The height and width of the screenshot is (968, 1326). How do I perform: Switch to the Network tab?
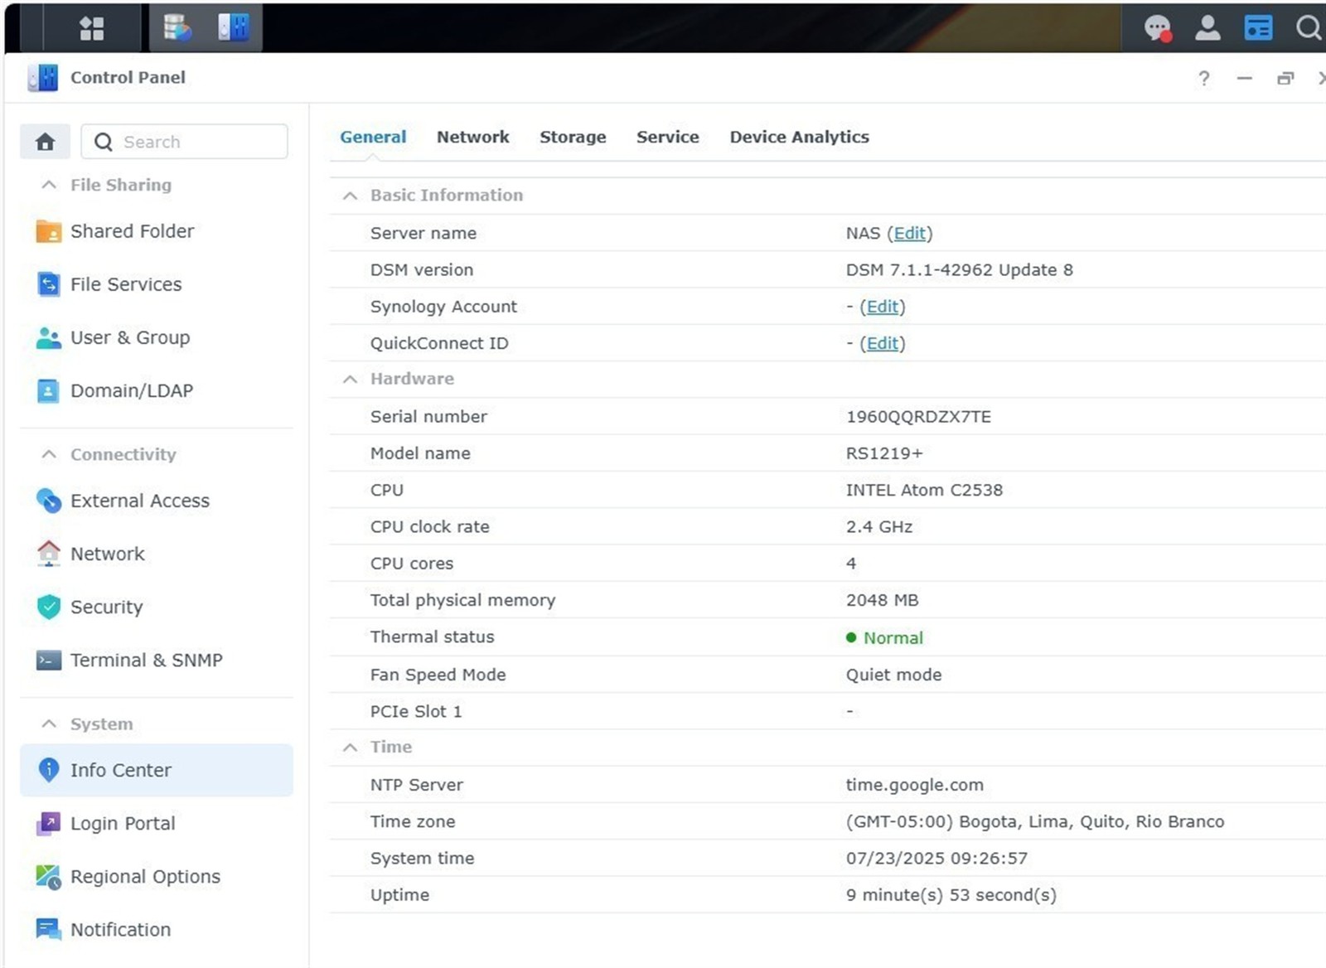[473, 137]
